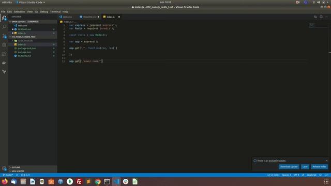The width and height of the screenshot is (331, 186).
Task: Open the Go menu
Action: 37,11
